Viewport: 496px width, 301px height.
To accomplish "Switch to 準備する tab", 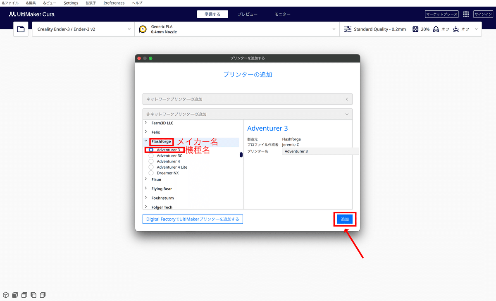I will [x=212, y=14].
